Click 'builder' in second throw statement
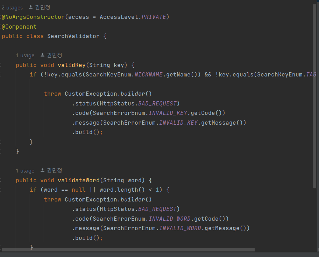This screenshot has height=257, width=319. click(133, 200)
